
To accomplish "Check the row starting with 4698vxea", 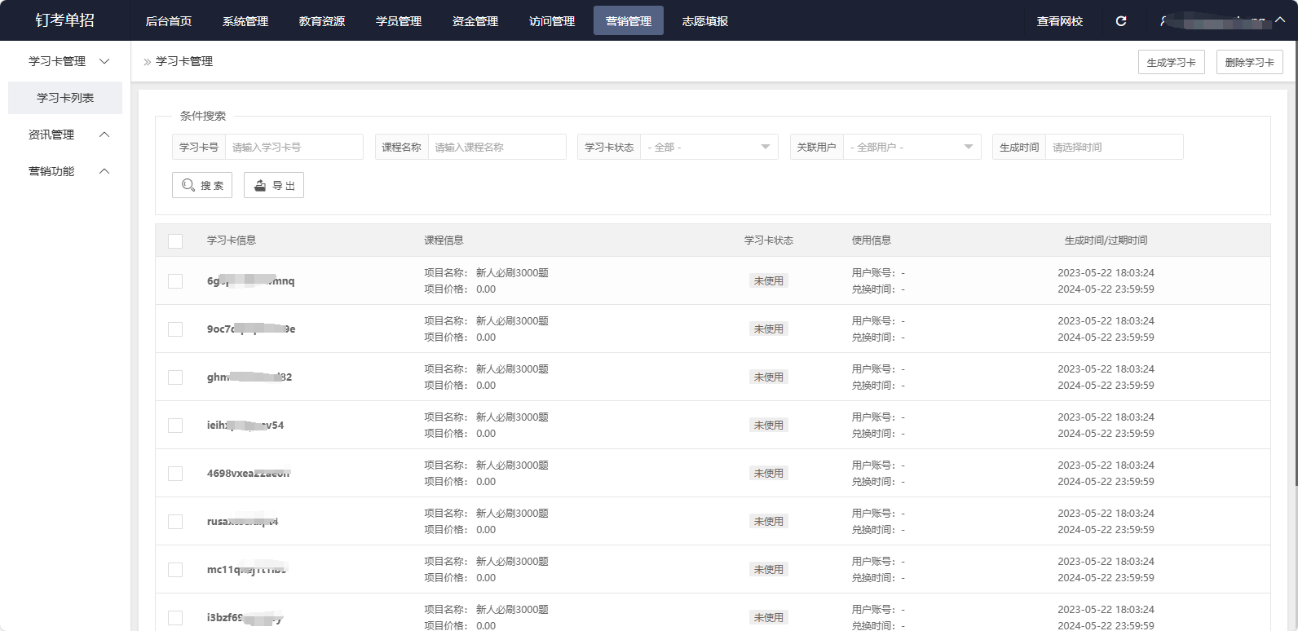I will coord(175,474).
